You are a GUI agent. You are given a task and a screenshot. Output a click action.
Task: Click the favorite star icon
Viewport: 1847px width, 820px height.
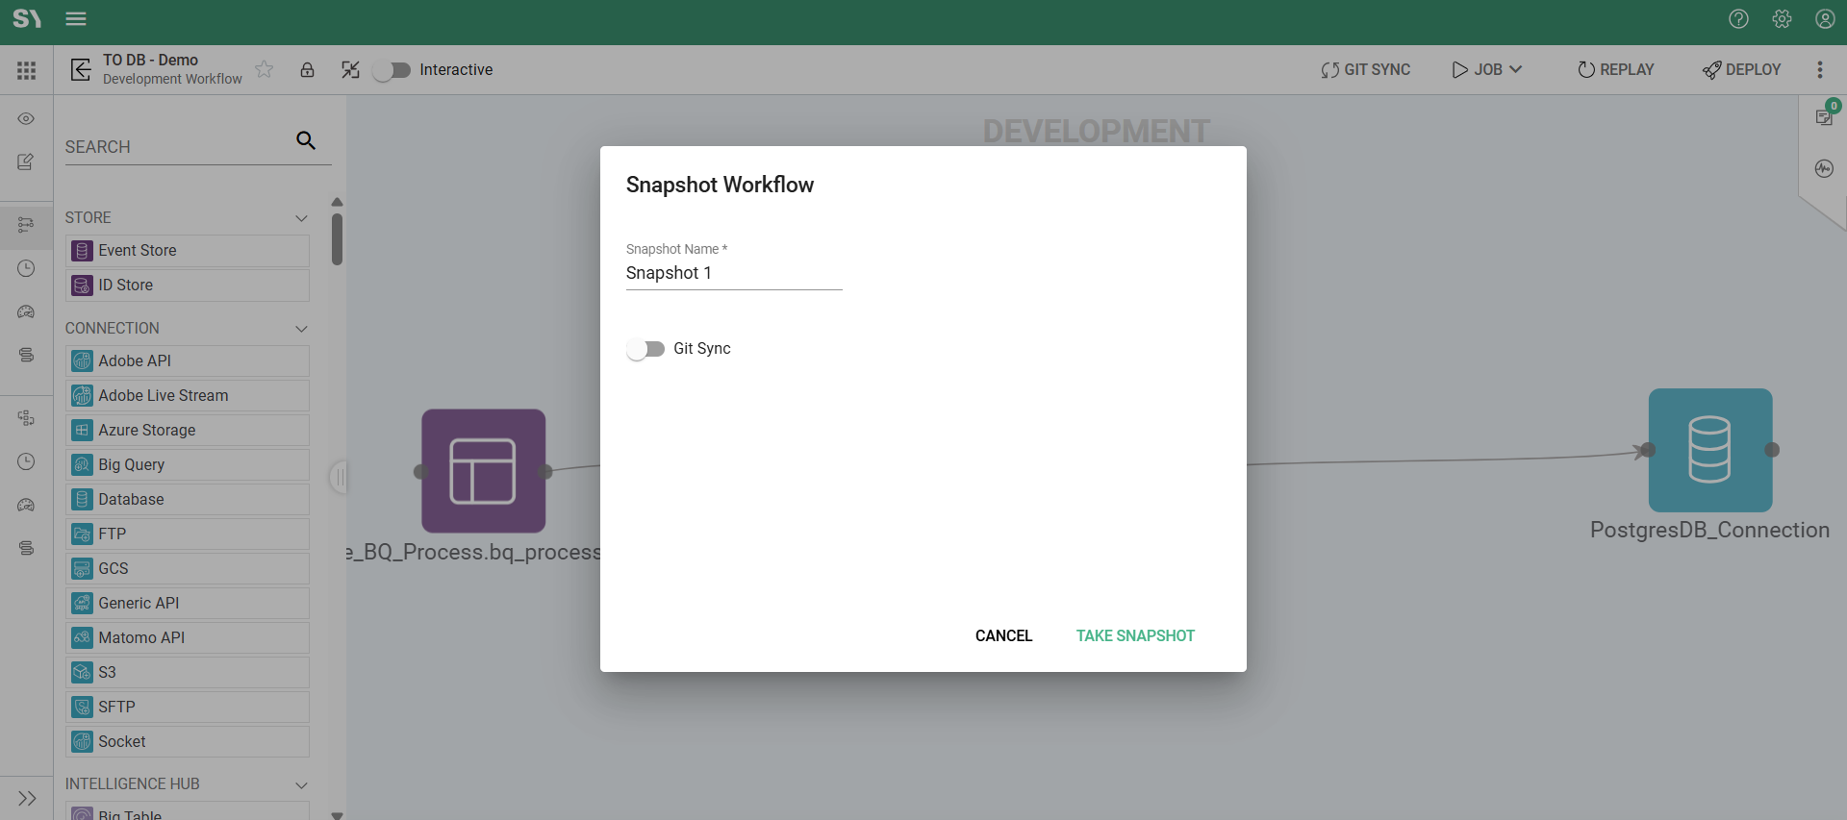coord(265,69)
